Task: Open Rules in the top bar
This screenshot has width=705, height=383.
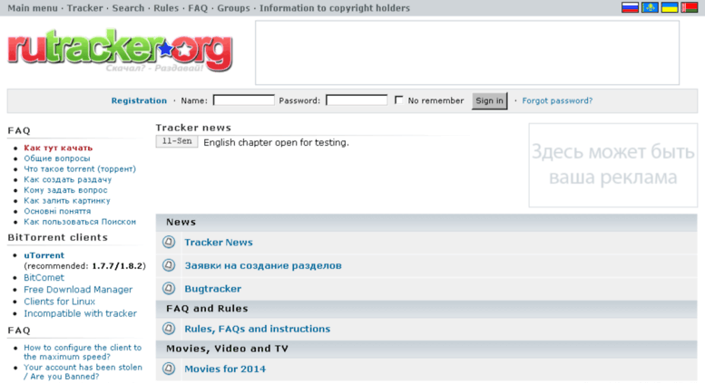Action: pos(166,8)
